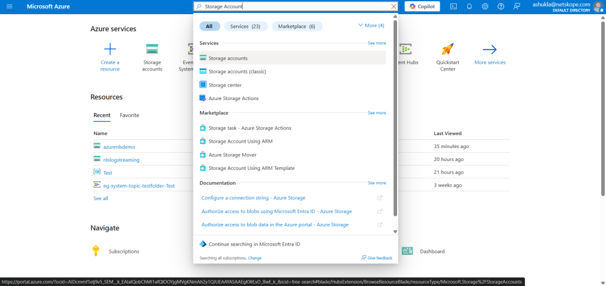Open the Quickstart Center rocket icon
This screenshot has width=606, height=286.
(x=447, y=49)
